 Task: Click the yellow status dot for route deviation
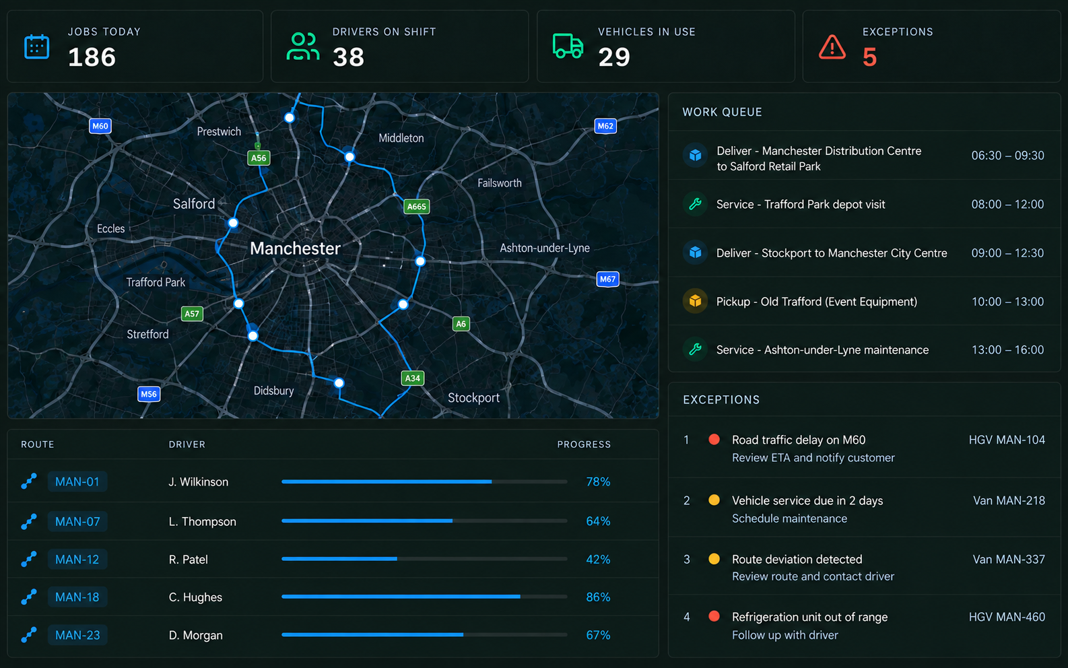point(714,559)
